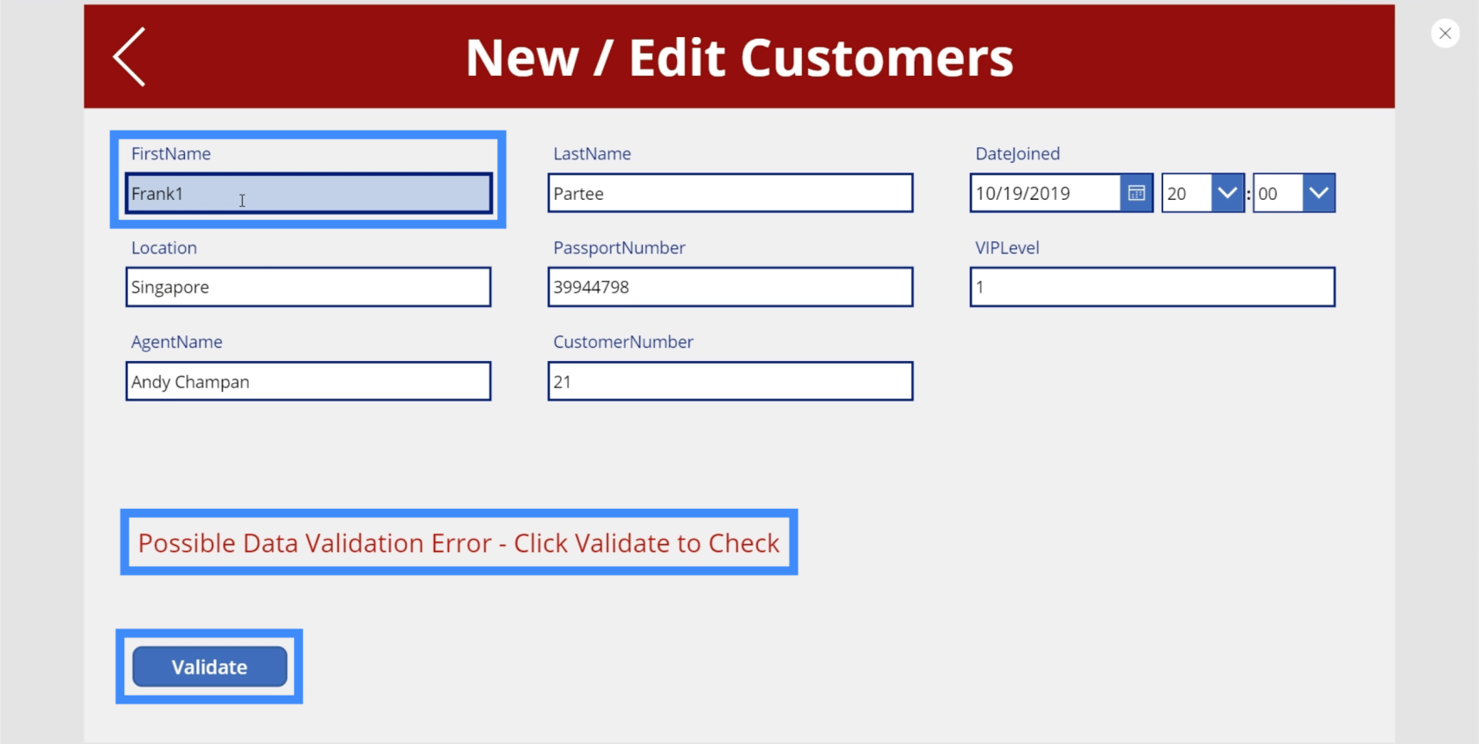Click the Location field with Singapore
The width and height of the screenshot is (1479, 744).
click(x=308, y=287)
